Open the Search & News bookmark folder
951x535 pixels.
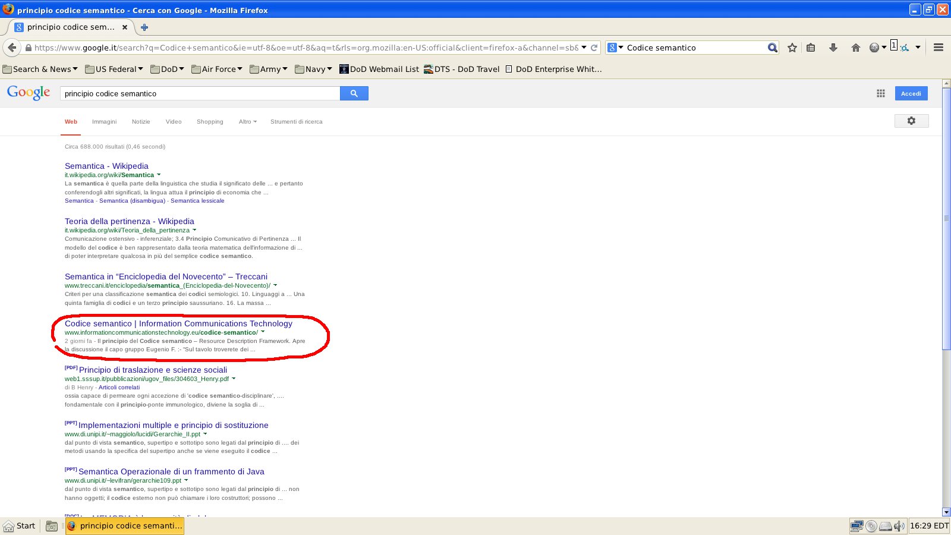[40, 69]
